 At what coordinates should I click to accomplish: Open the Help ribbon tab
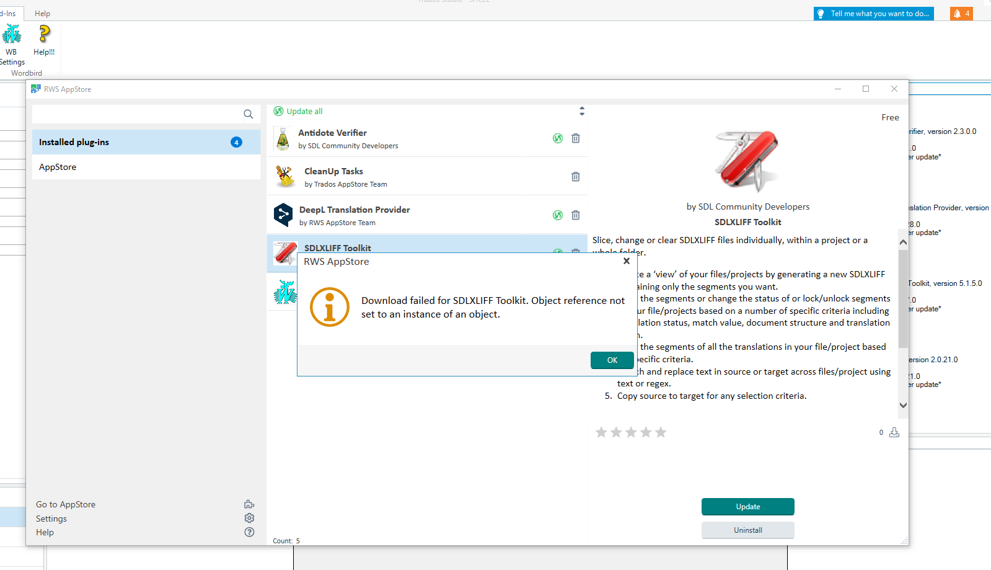[42, 14]
